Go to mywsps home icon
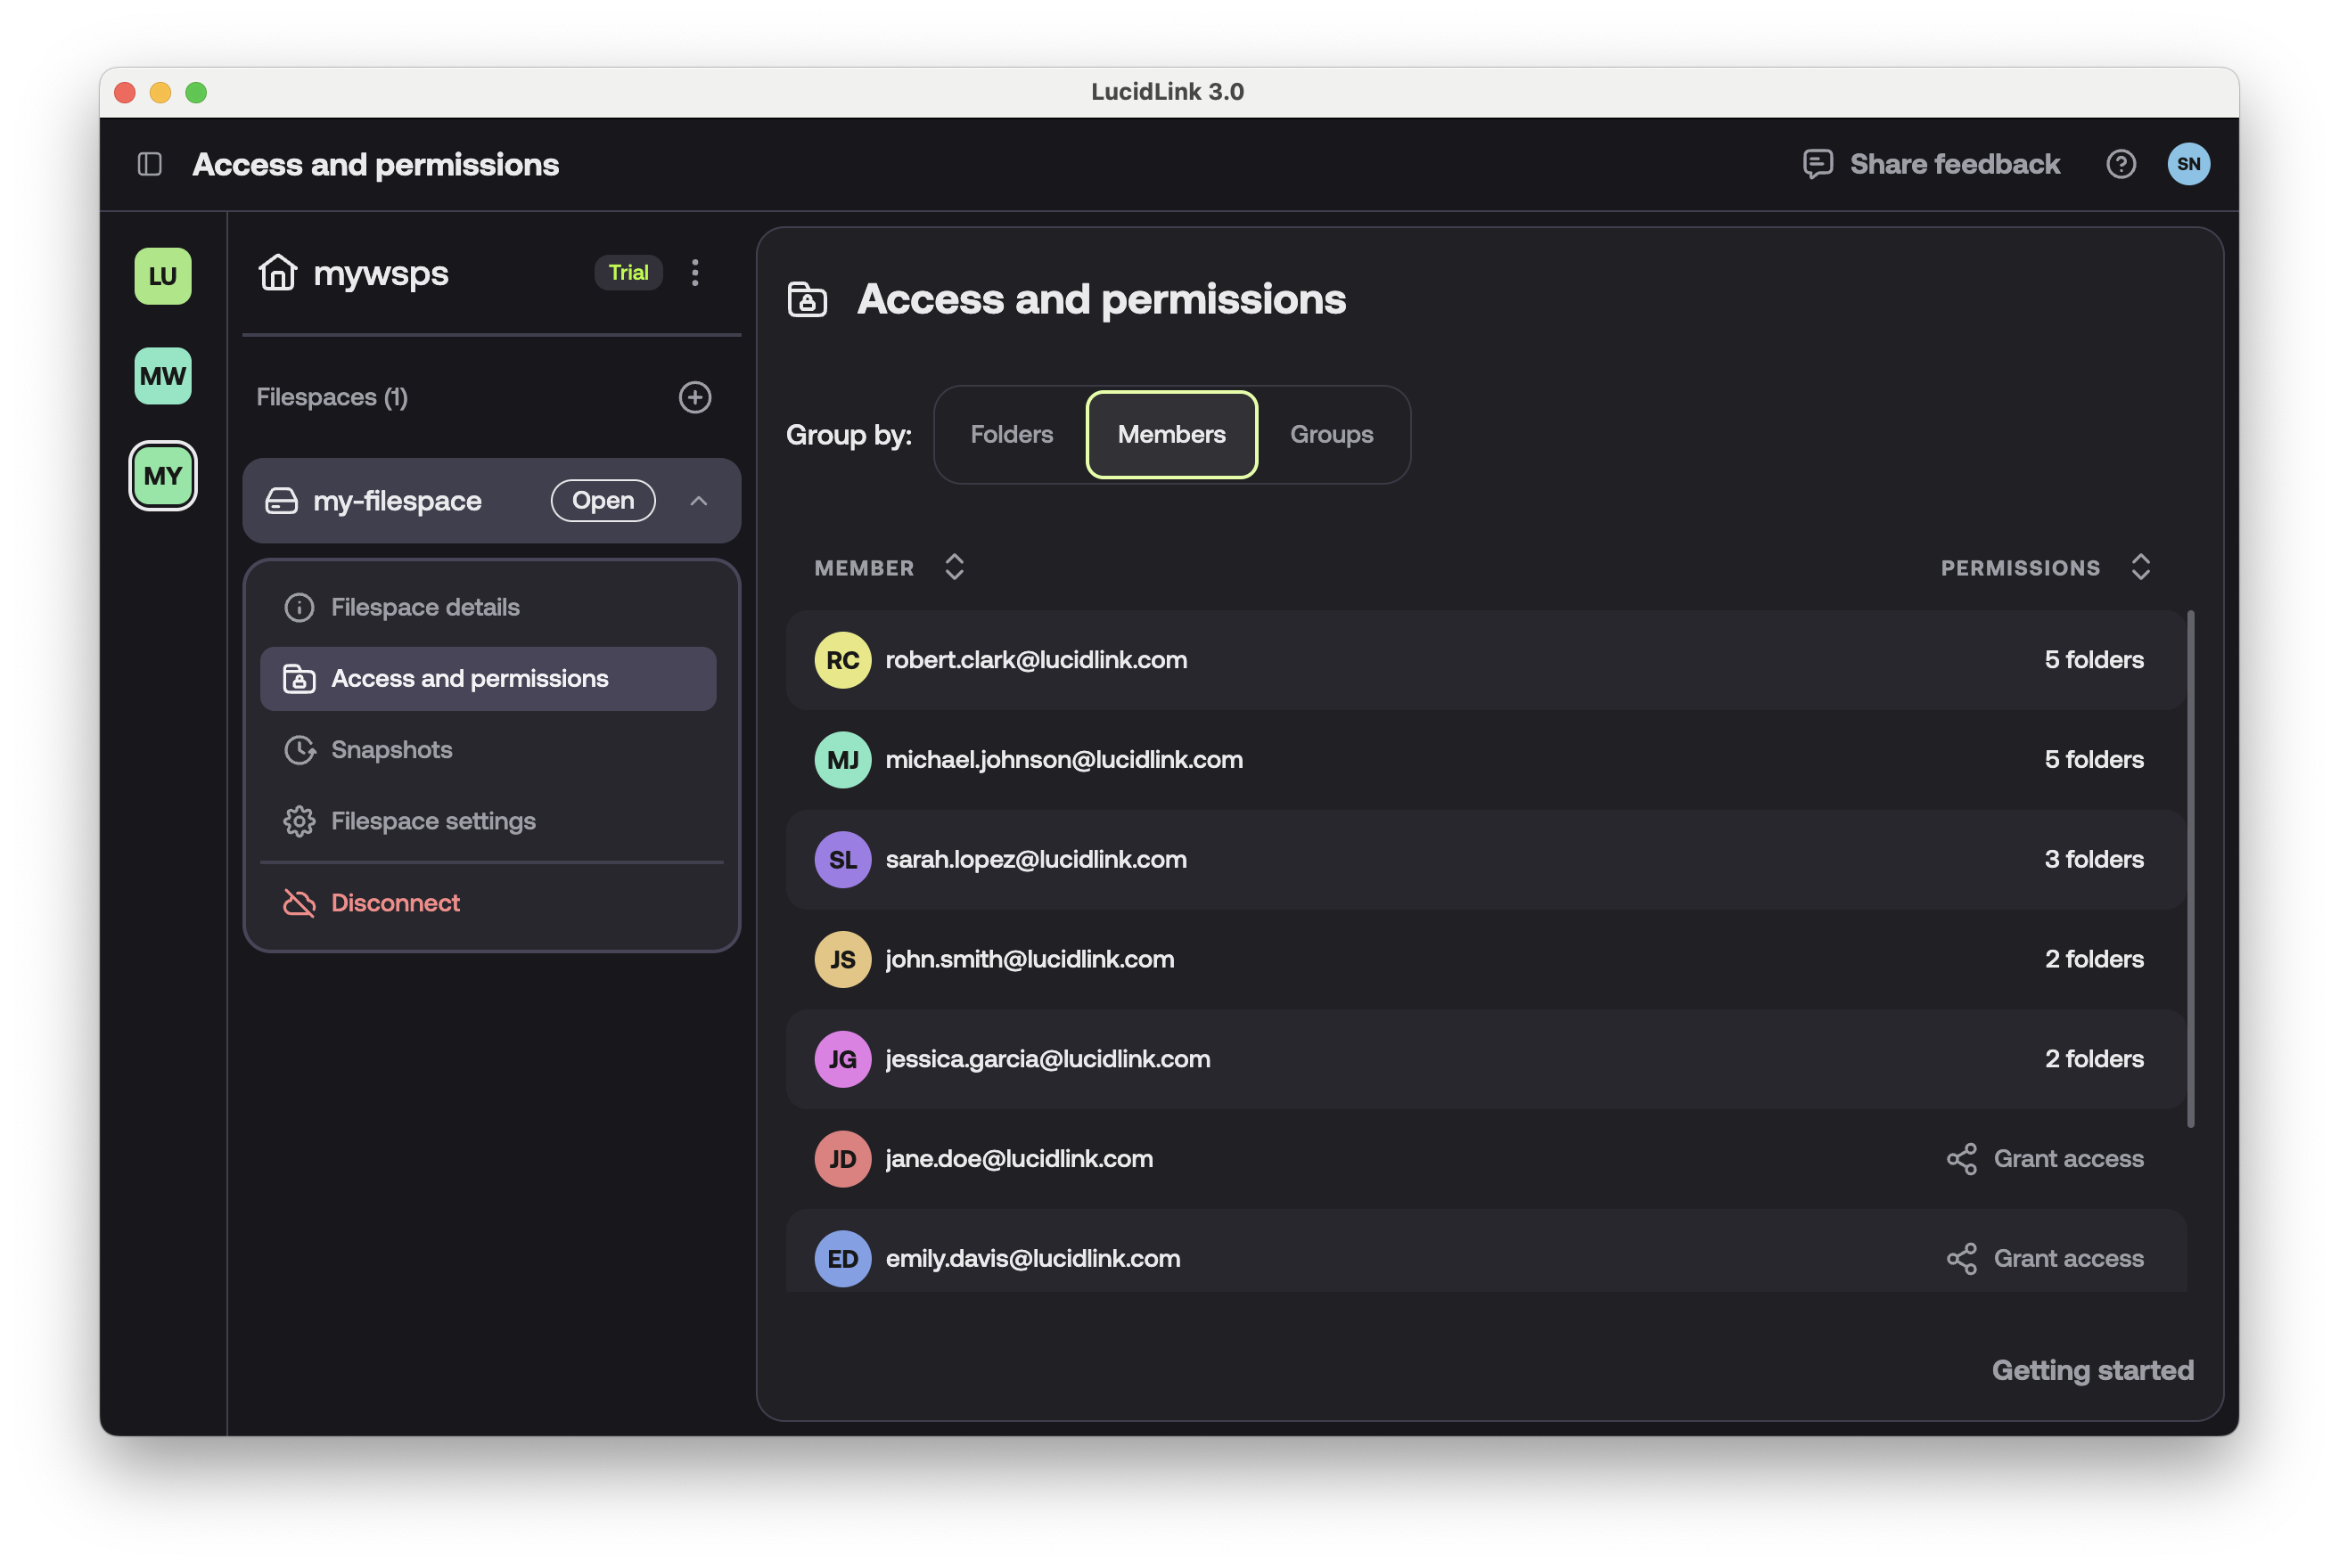The width and height of the screenshot is (2339, 1568). click(277, 272)
